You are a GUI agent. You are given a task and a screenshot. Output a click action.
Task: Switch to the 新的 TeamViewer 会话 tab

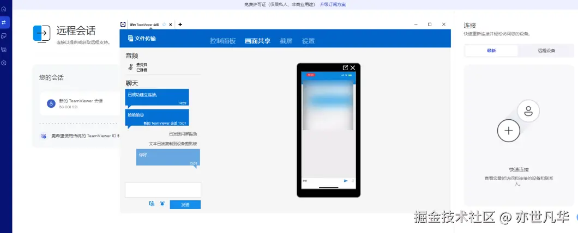tap(144, 24)
